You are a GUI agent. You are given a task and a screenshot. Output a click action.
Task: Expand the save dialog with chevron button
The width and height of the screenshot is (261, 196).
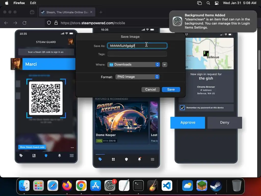pyautogui.click(x=164, y=65)
